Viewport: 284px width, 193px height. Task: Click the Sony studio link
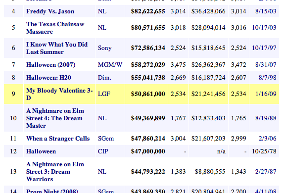click(x=105, y=48)
